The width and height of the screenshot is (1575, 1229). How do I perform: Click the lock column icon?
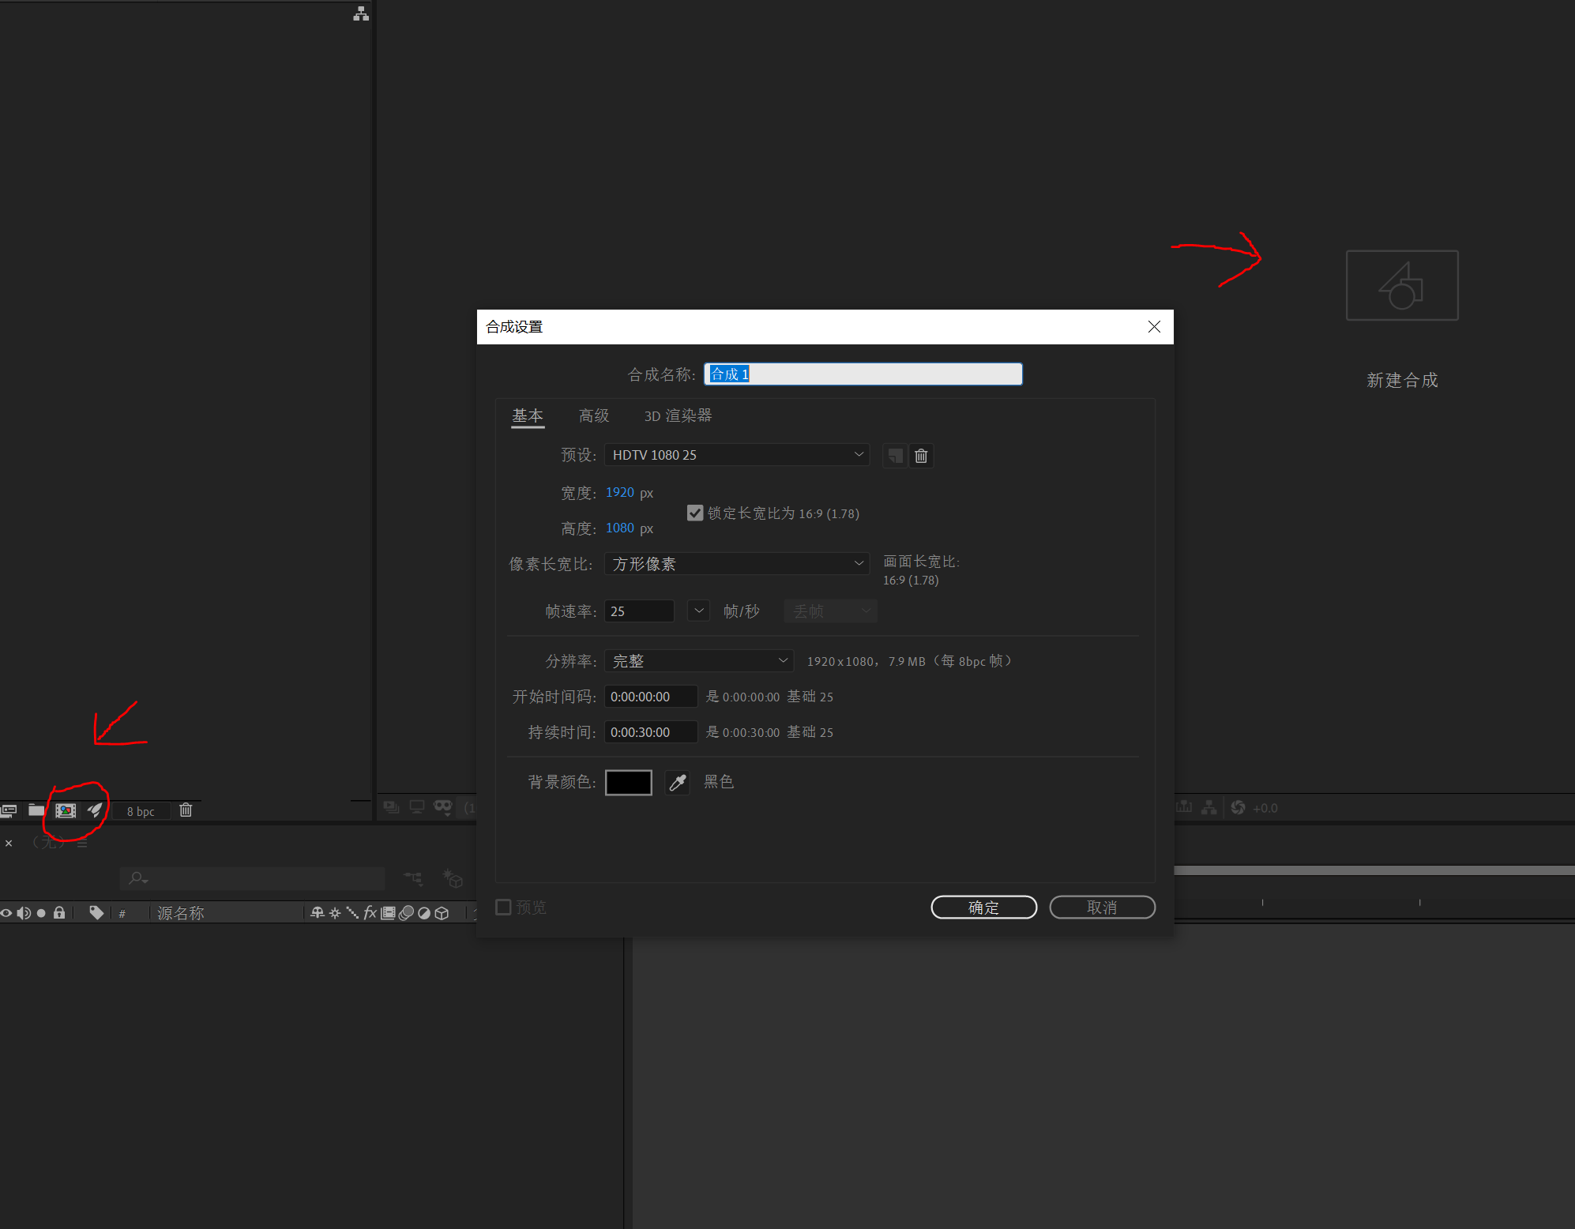pos(59,913)
